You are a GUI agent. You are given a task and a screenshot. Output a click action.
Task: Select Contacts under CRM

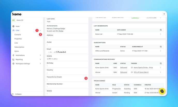[x=18, y=34]
